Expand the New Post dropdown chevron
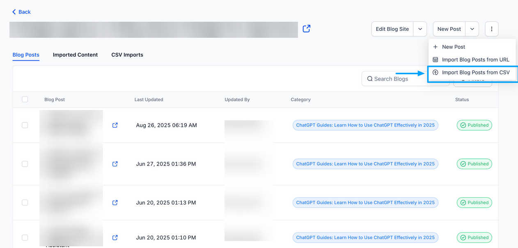 pos(472,29)
